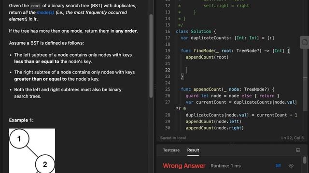The height and width of the screenshot is (173, 309).
Task: Click the vertical pane divider handle
Action: tap(155, 86)
